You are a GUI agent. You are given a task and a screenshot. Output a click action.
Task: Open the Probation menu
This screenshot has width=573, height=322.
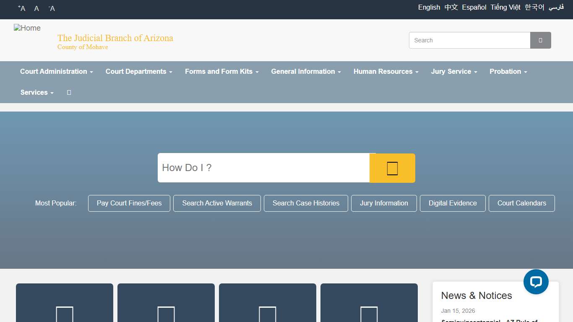[508, 72]
